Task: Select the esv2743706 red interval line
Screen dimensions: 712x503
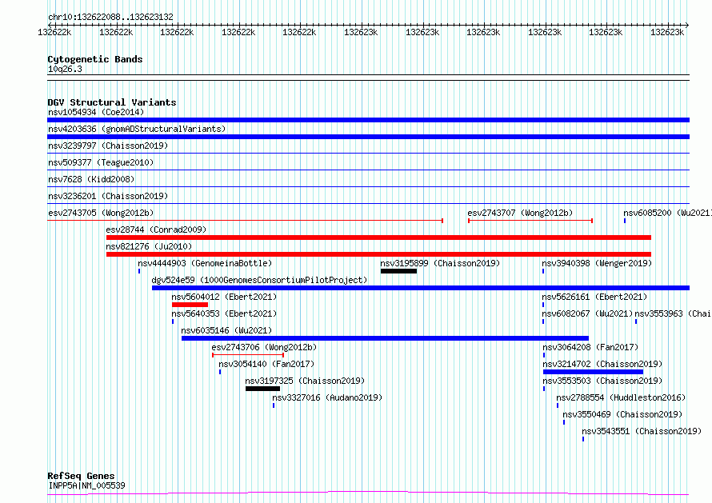Action: [x=248, y=355]
